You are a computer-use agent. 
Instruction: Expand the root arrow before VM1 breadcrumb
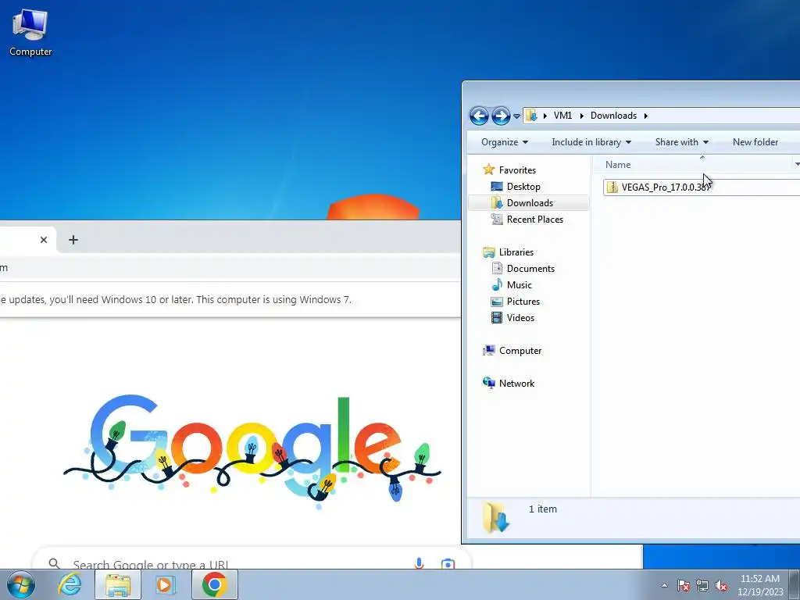(x=545, y=116)
